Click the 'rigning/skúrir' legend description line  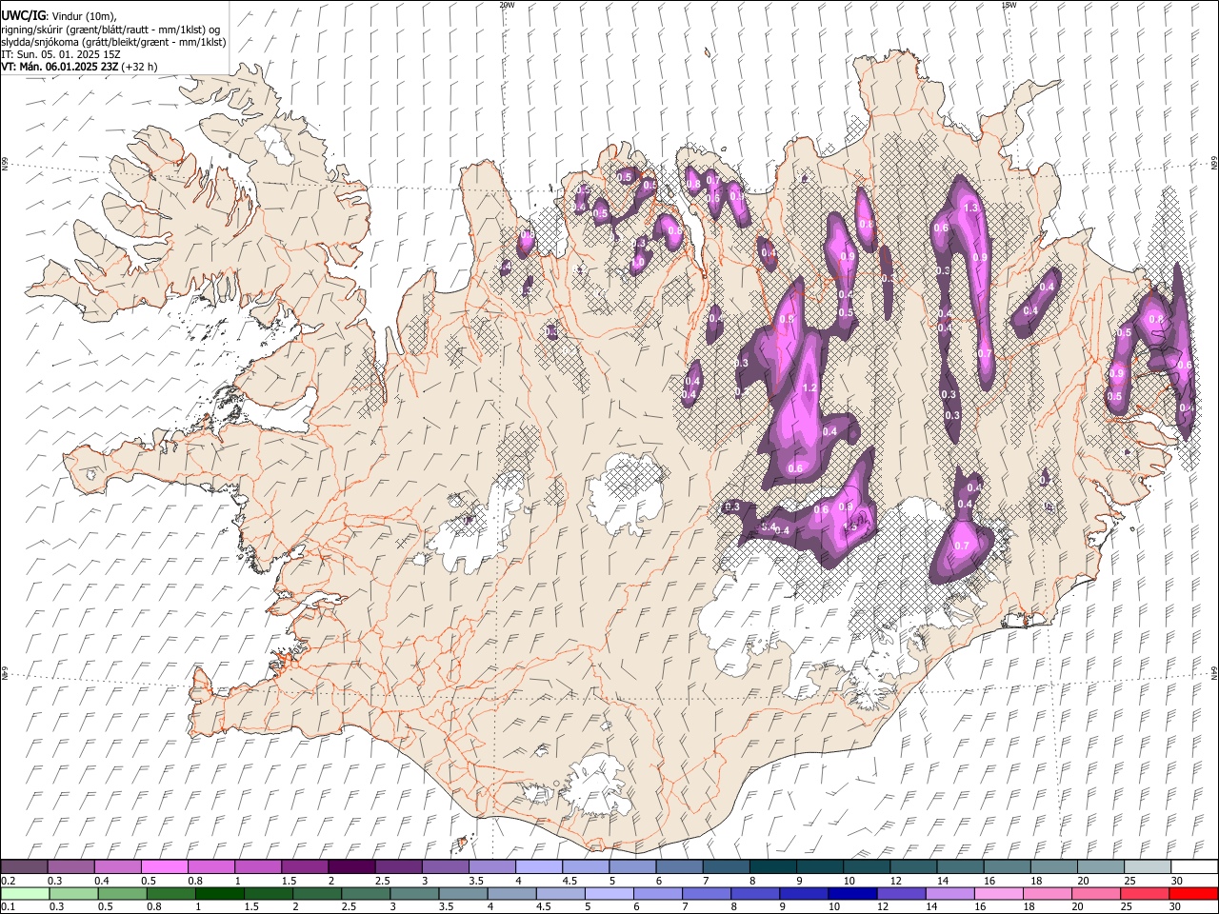[110, 30]
